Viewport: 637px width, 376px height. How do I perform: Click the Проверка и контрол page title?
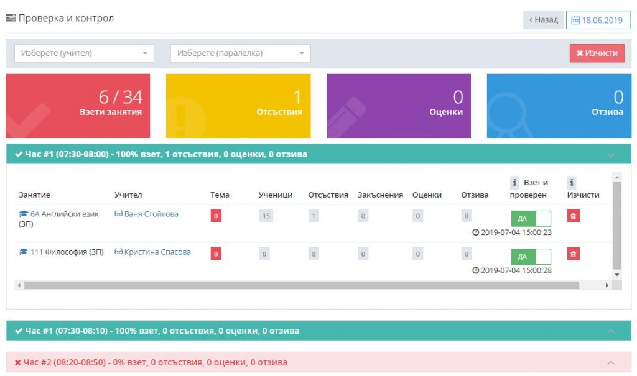tap(66, 18)
